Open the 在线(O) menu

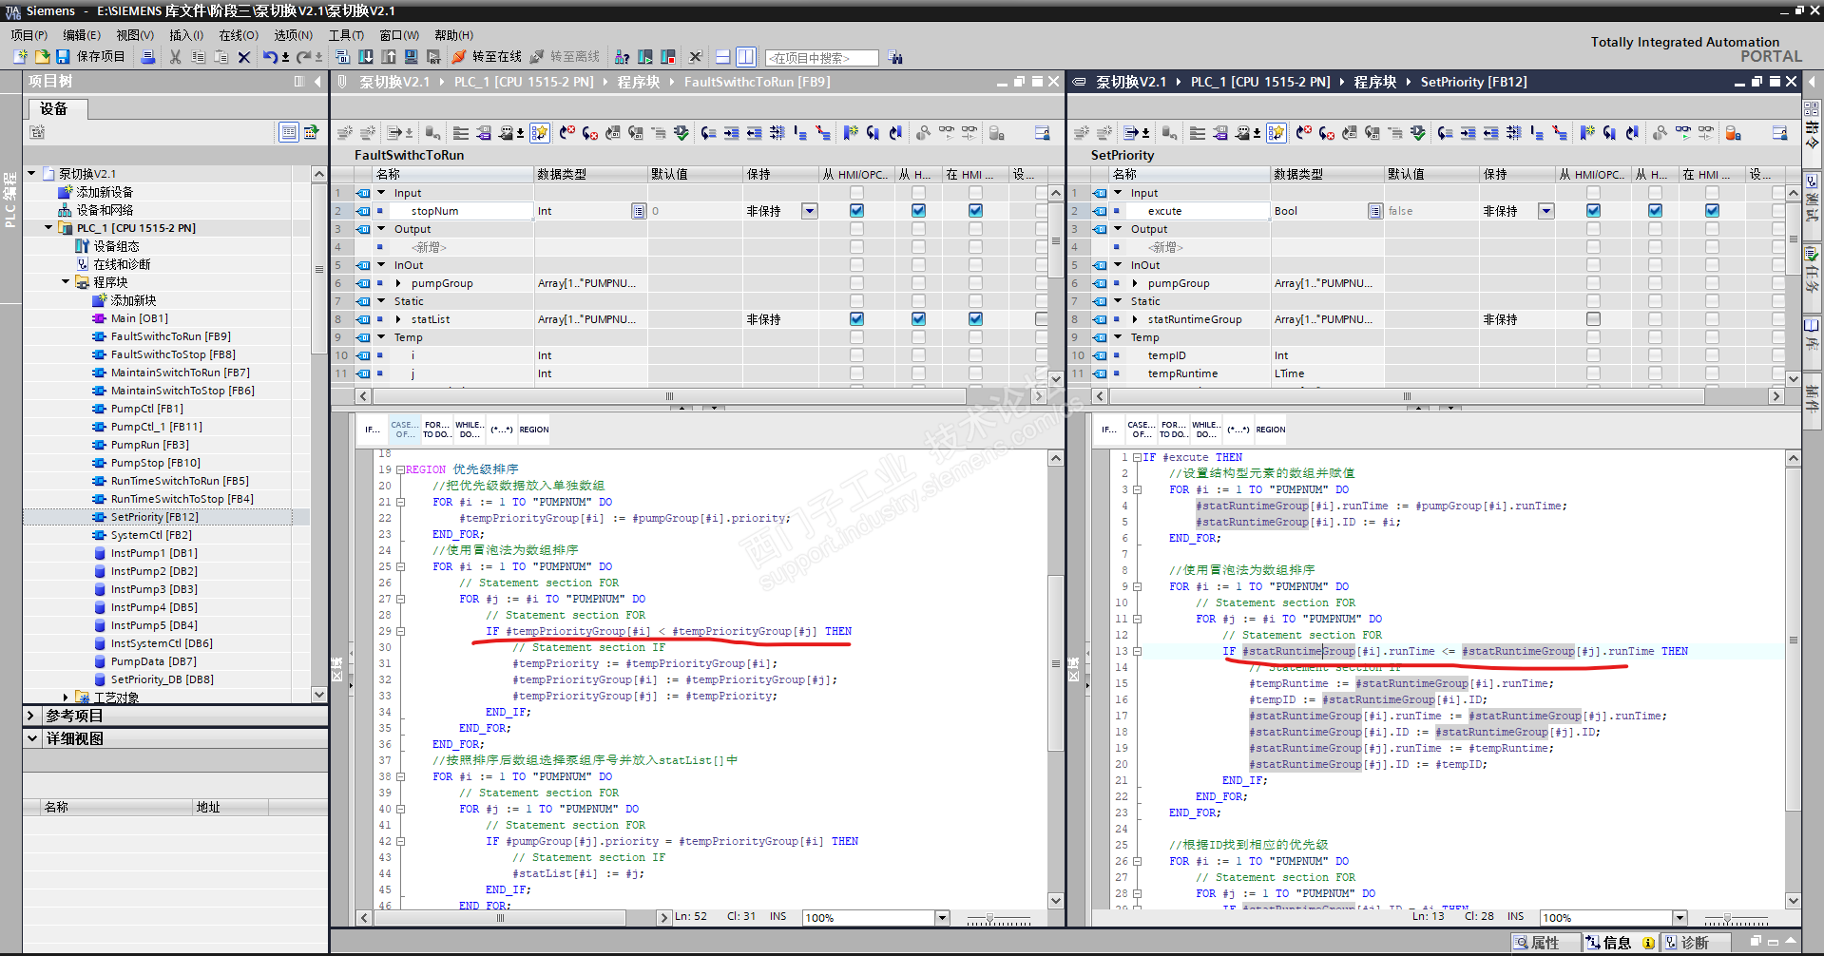(239, 35)
